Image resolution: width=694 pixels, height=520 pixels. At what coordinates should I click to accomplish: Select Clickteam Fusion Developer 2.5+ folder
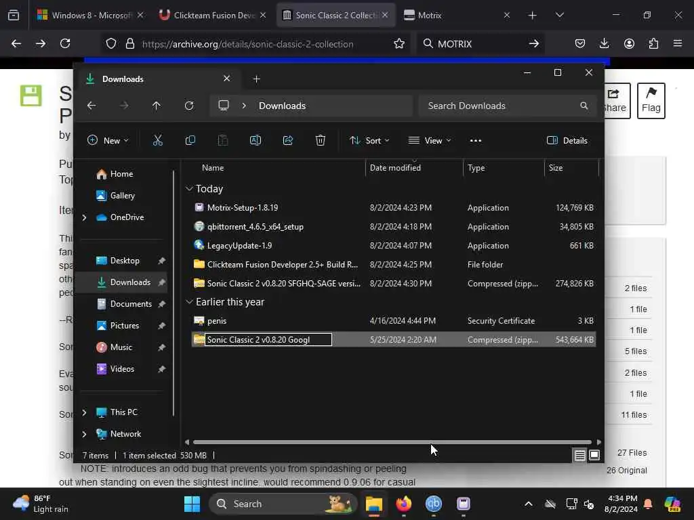pos(394,265)
